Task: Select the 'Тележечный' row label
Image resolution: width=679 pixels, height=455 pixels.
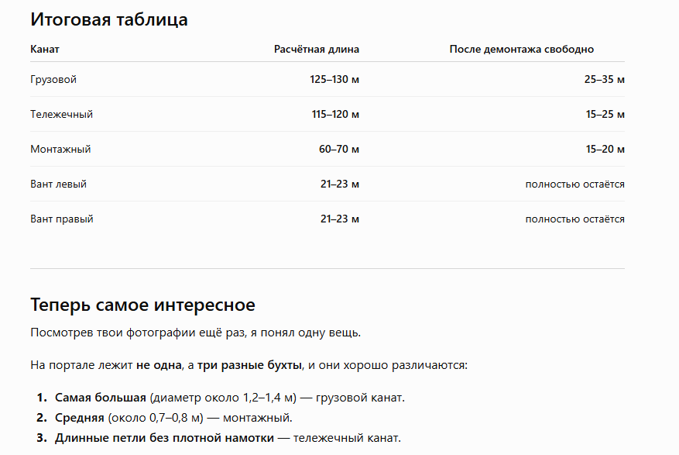Action: pos(61,115)
